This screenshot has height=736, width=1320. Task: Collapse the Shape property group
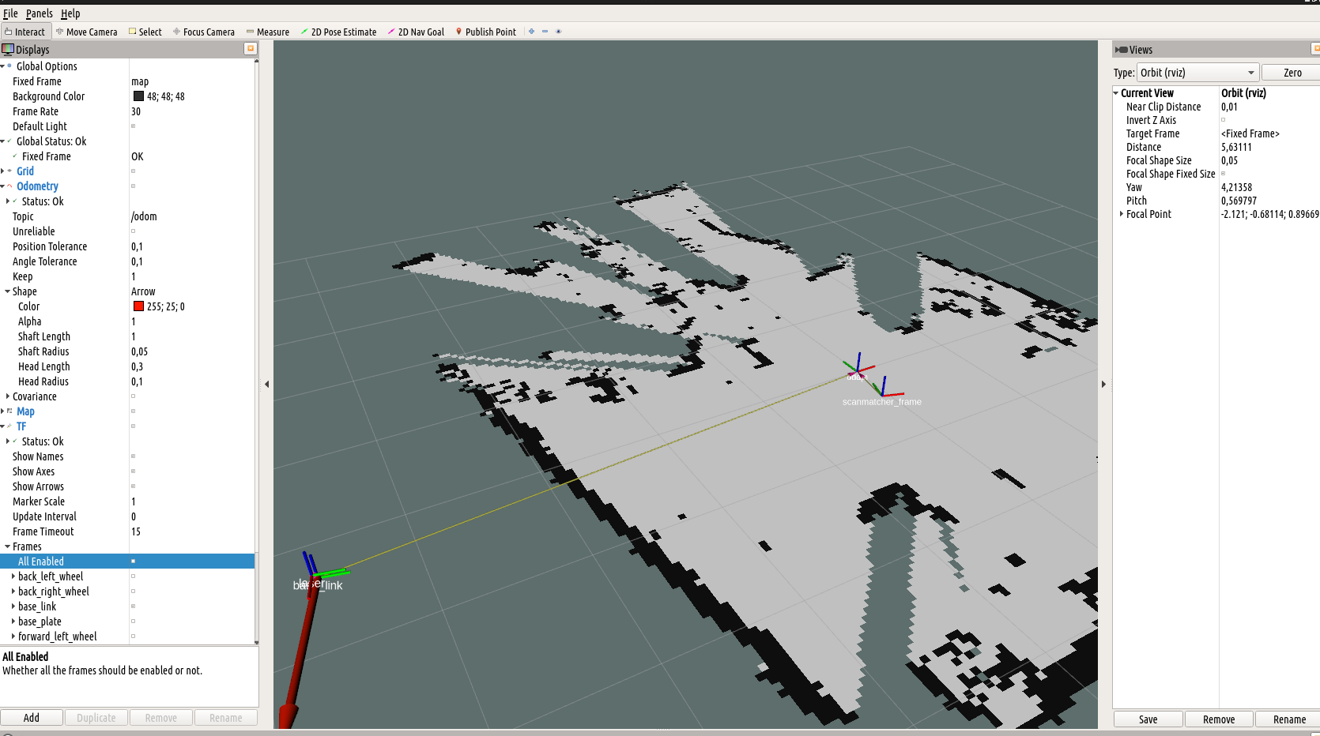click(x=8, y=291)
